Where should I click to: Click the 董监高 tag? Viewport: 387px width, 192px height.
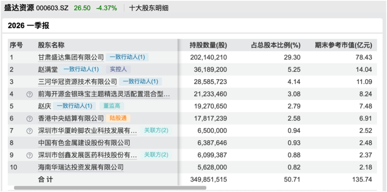coord(112,106)
